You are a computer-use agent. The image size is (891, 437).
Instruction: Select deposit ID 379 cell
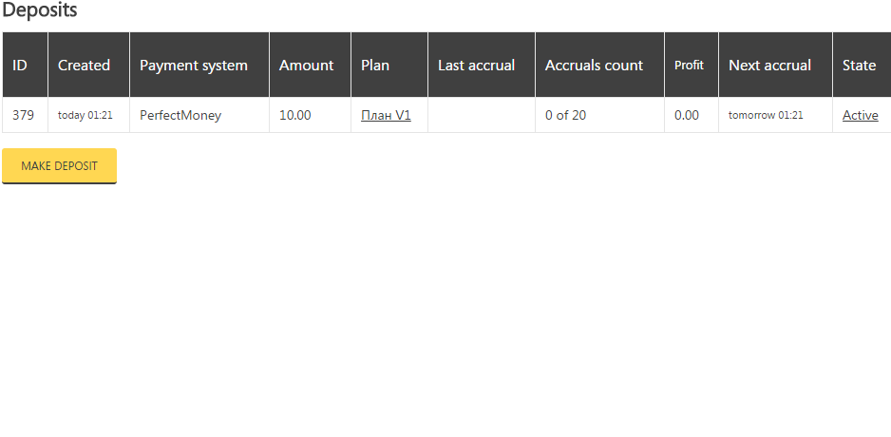tap(24, 115)
